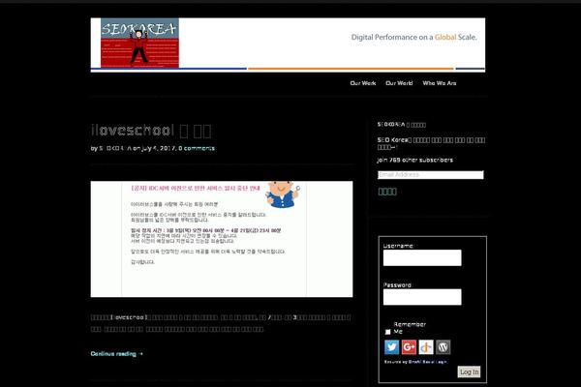Open the iloveschool post title

click(151, 131)
